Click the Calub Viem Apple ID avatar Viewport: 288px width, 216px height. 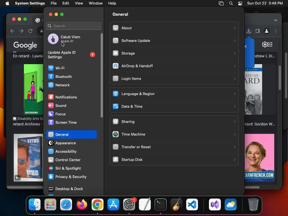[x=53, y=39]
